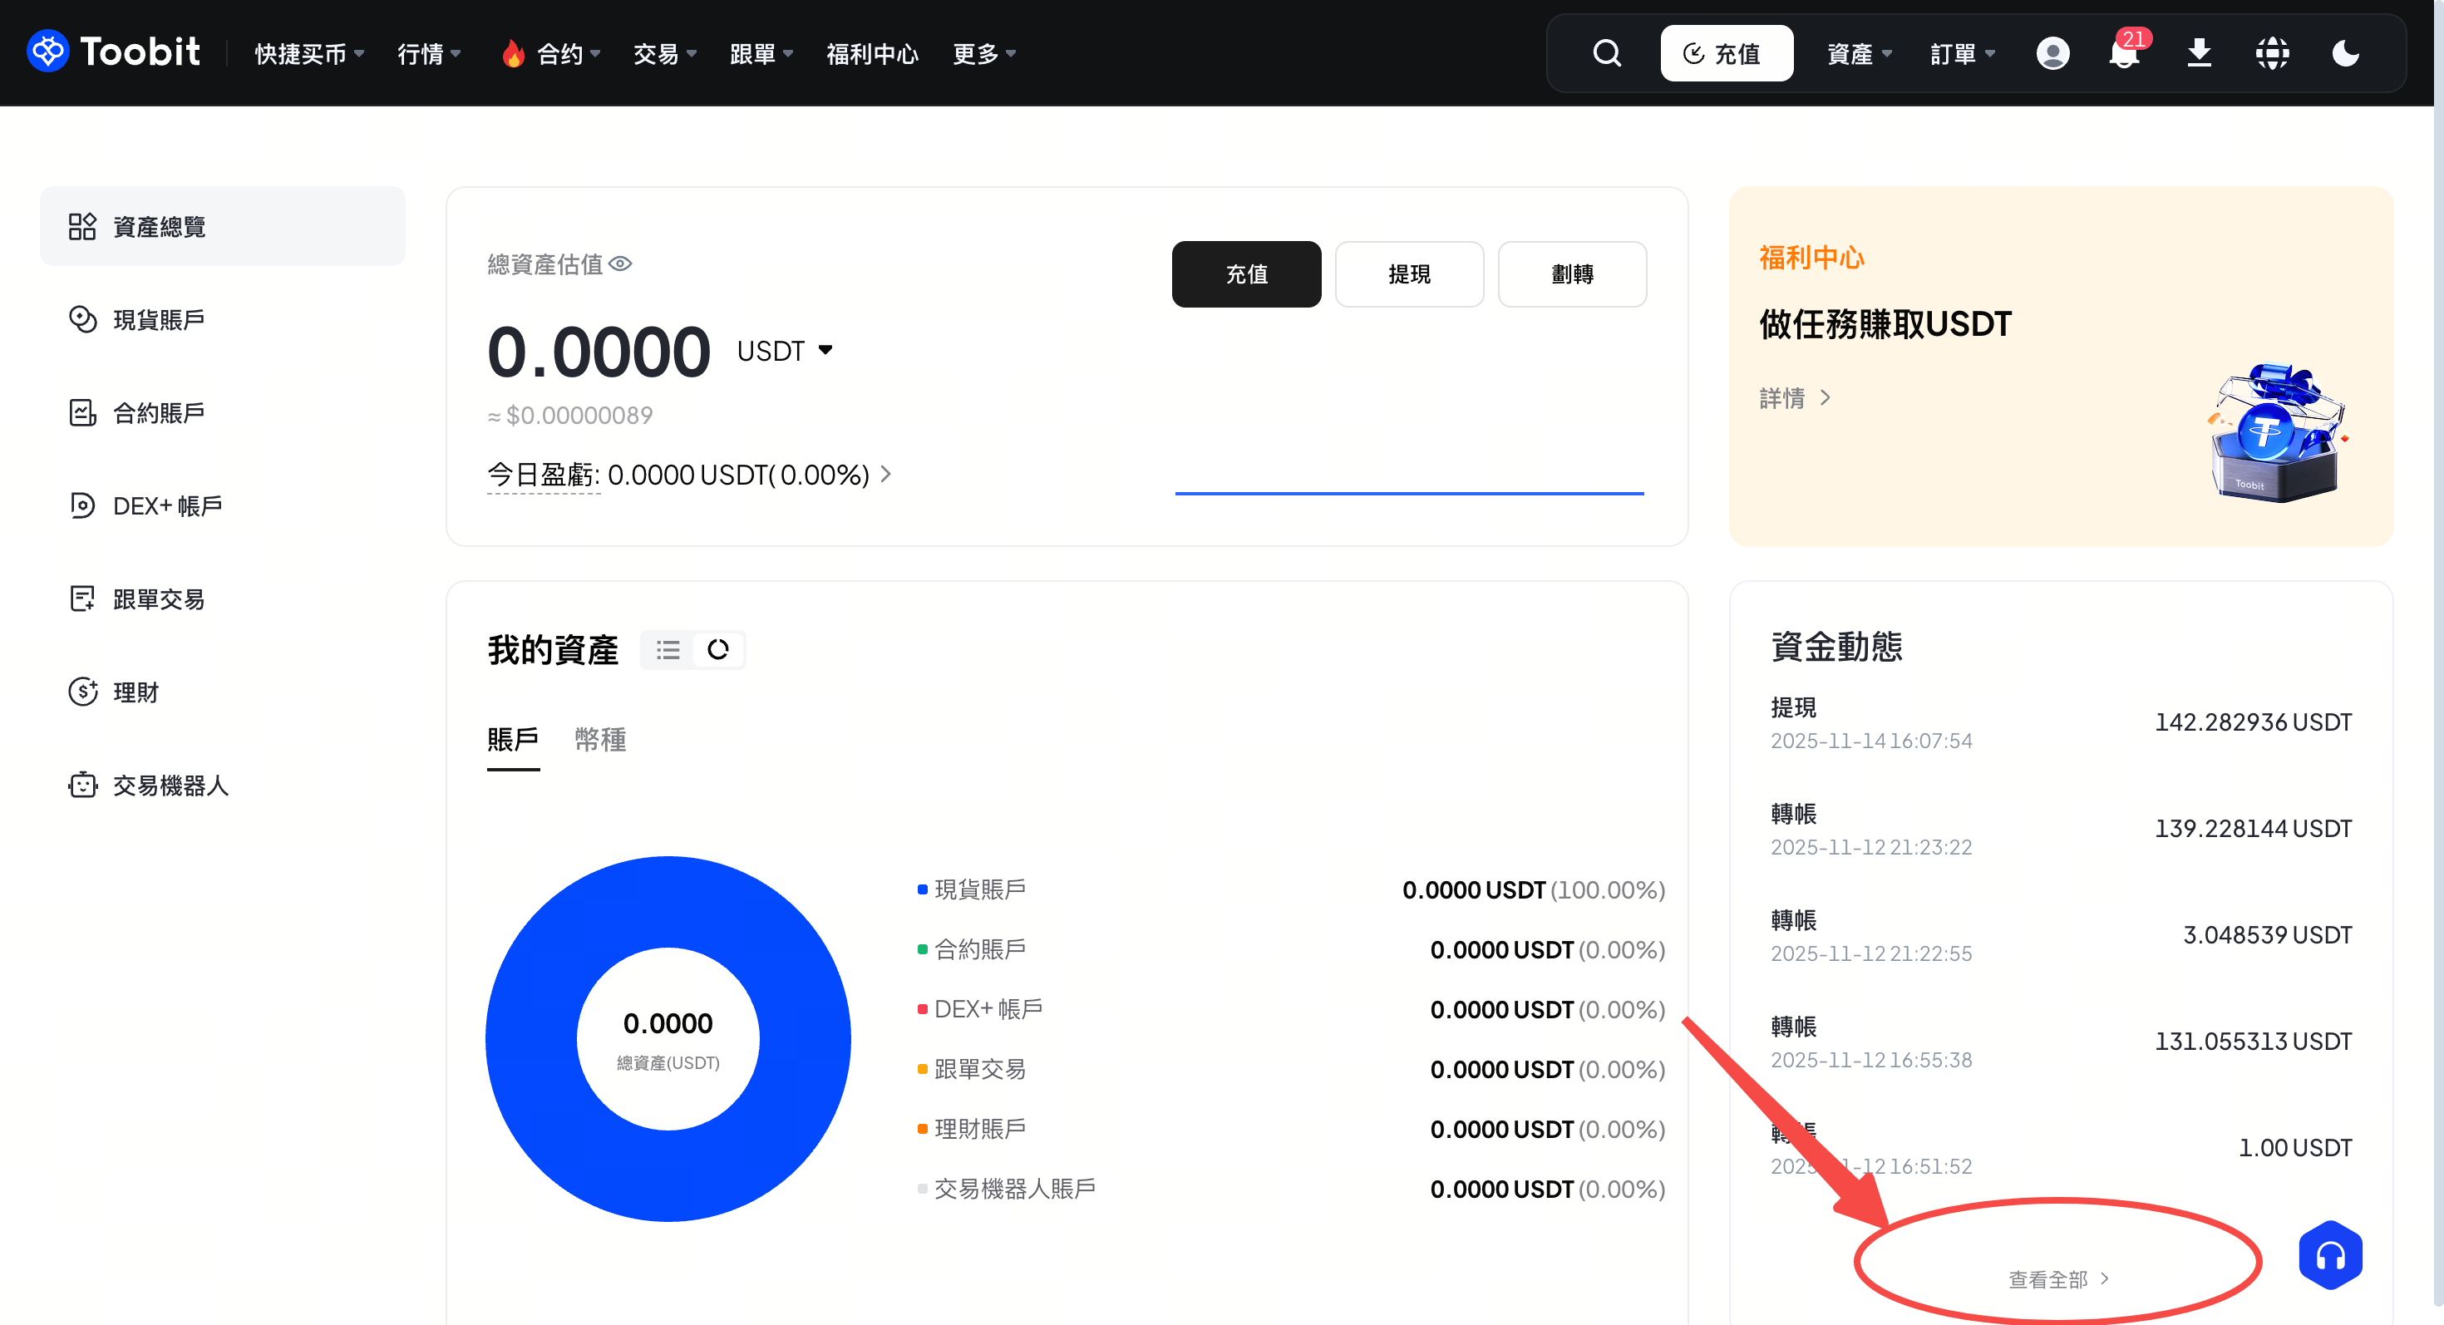The image size is (2444, 1325).
Task: Click the blue donut chart ring
Action: 531,1038
